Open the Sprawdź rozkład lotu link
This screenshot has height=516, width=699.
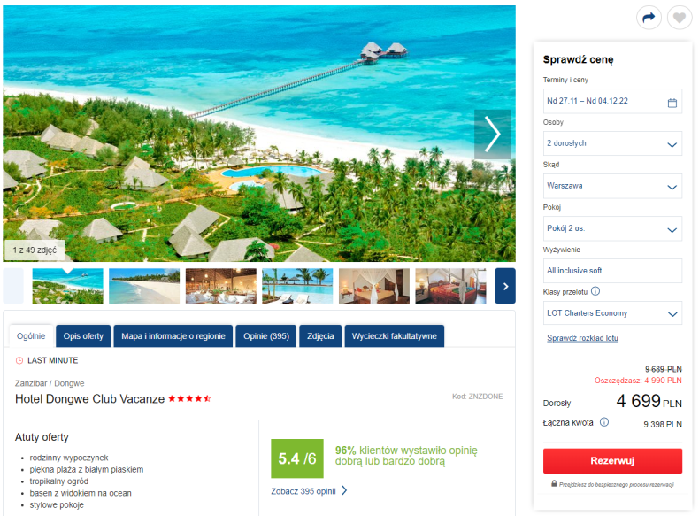coord(582,338)
